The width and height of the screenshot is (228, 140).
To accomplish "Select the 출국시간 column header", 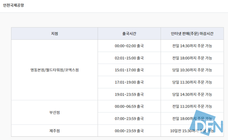I will (x=129, y=34).
